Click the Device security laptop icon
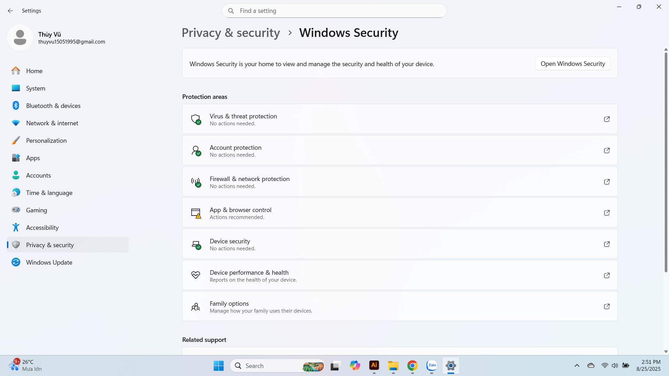The width and height of the screenshot is (669, 376). (196, 244)
